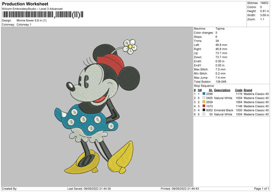
Task: Select the Emerald Black 8062 swatch
Action: click(x=204, y=110)
